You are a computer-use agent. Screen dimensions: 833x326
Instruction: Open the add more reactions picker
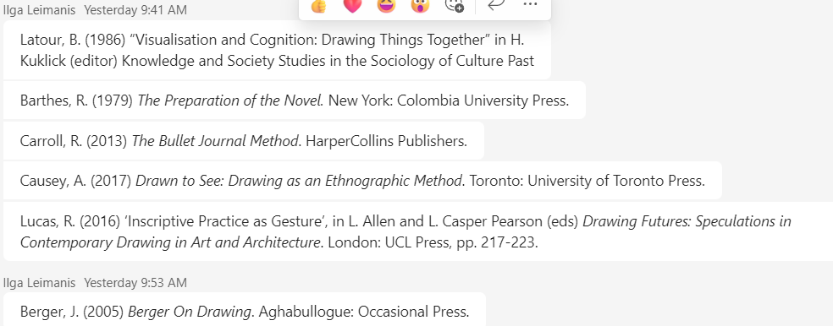[x=455, y=5]
